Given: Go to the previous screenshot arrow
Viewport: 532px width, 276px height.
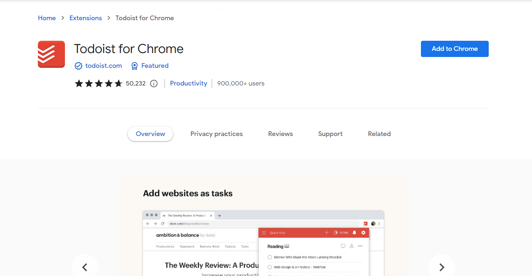Looking at the screenshot, I should click(x=85, y=267).
